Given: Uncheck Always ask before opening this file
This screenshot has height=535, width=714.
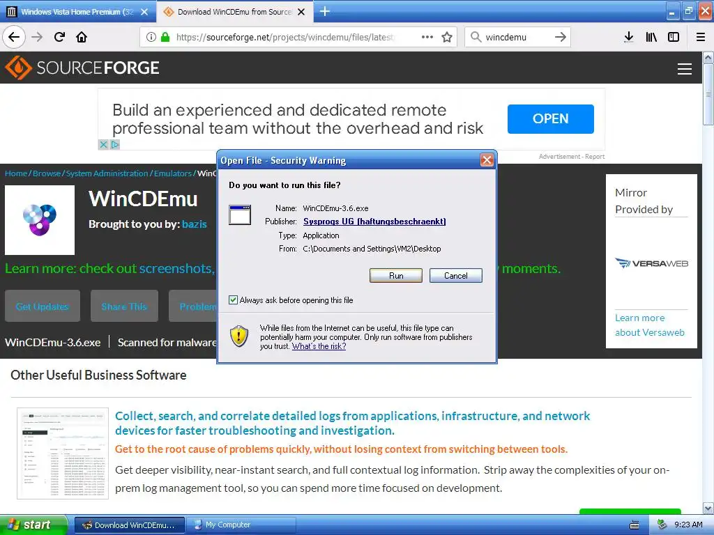Looking at the screenshot, I should [233, 300].
